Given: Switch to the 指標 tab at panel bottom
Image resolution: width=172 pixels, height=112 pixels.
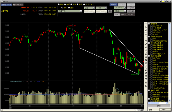Looking at the screenshot, I should click(x=150, y=110).
